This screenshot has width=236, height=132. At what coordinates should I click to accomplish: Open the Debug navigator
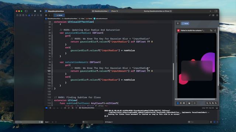35,15
